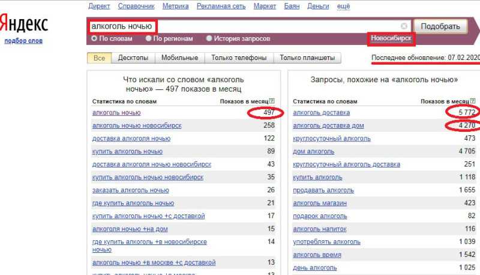Select the 'По регионам' radio button
Screen dimensions: 480x275
click(x=148, y=38)
